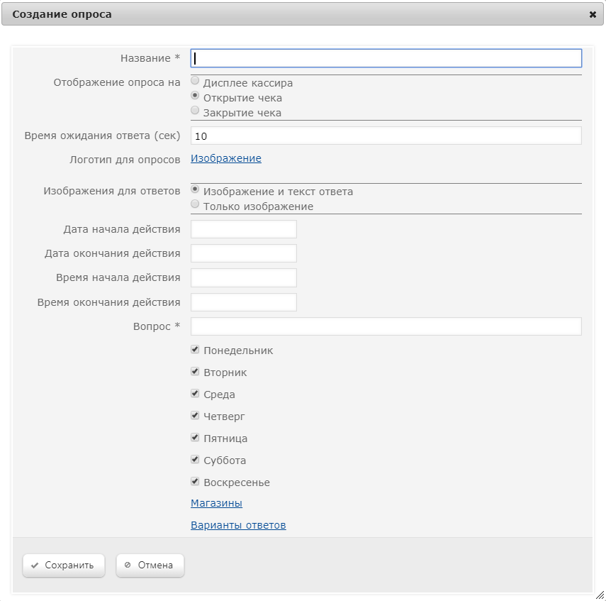Uncheck the Среда checkbox
The image size is (606, 601).
195,394
